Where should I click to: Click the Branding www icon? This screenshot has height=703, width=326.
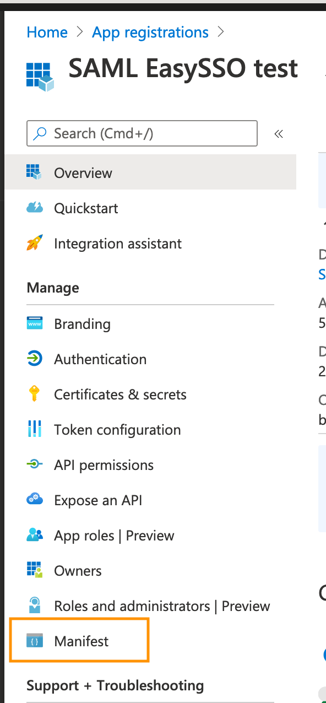34,323
